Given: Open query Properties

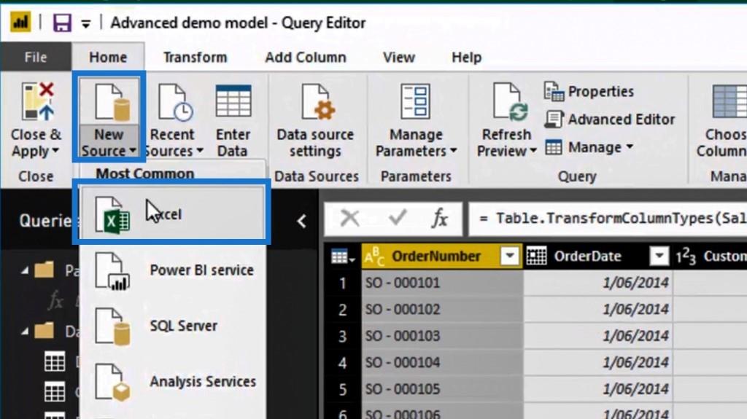Looking at the screenshot, I should pyautogui.click(x=589, y=91).
